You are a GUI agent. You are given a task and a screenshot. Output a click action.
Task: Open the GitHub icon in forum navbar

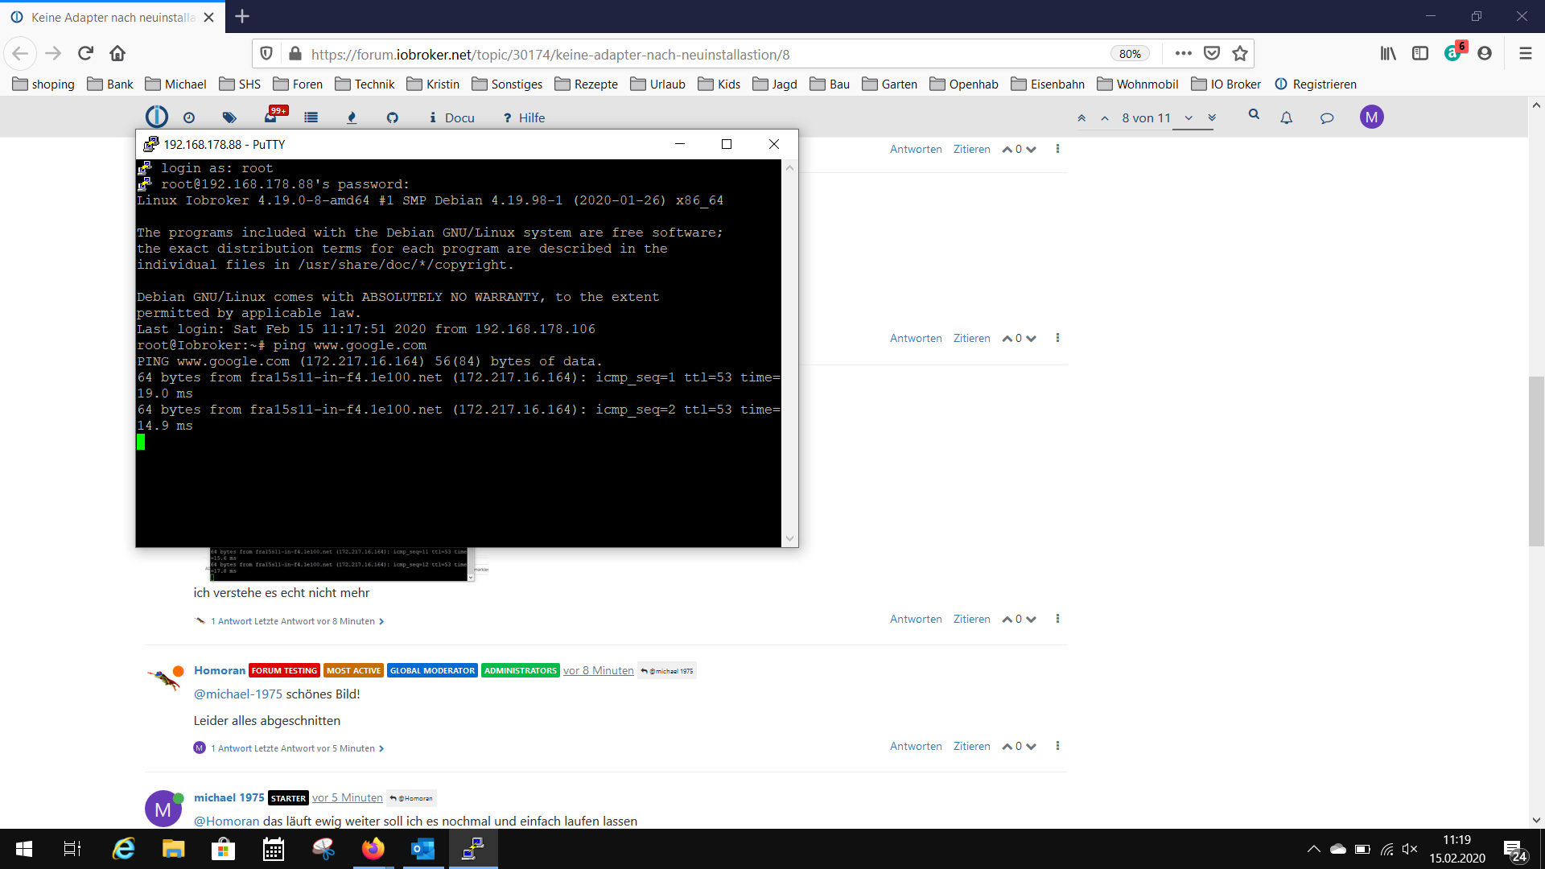[392, 117]
